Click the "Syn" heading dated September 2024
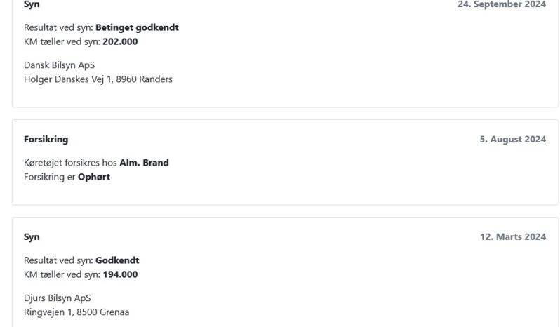The height and width of the screenshot is (327, 560). [32, 4]
